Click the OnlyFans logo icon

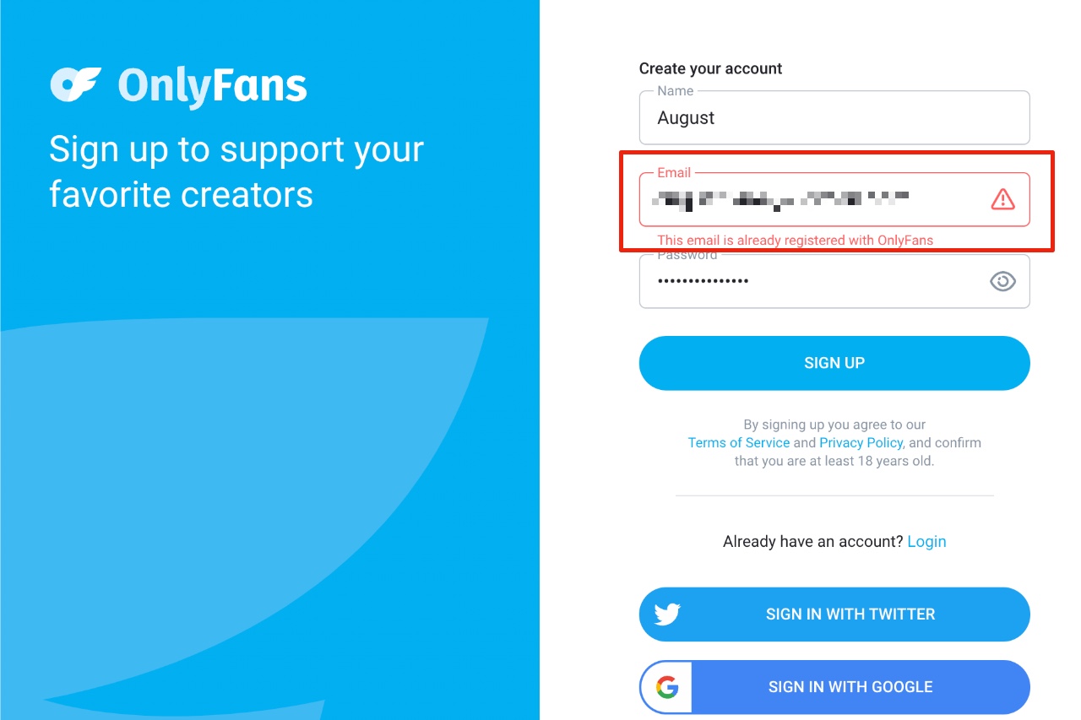[x=76, y=84]
